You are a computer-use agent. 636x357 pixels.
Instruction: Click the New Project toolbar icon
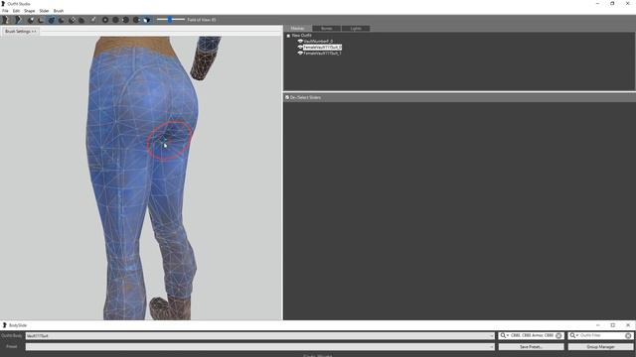point(6,20)
